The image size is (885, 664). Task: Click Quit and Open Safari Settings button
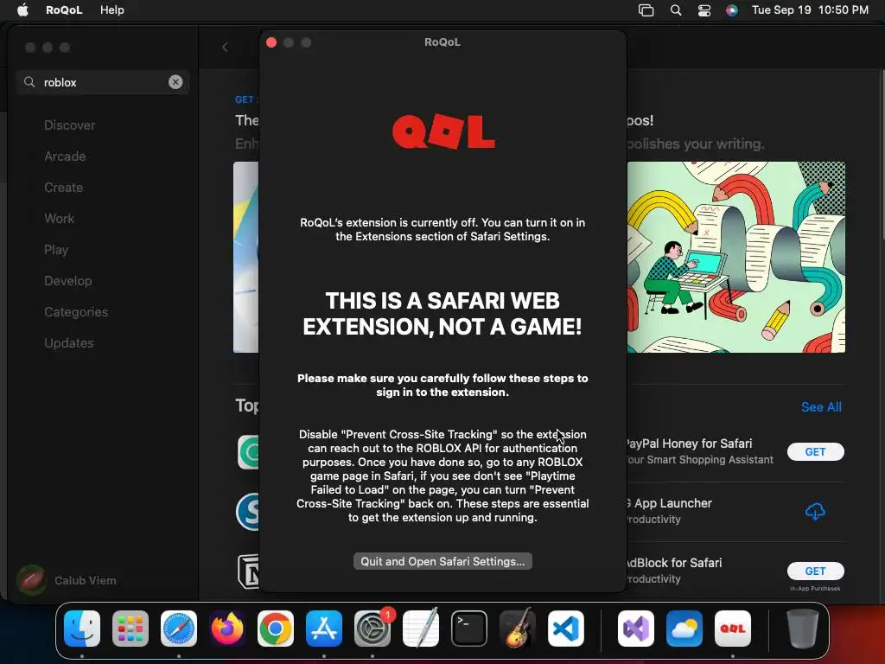[x=442, y=561]
